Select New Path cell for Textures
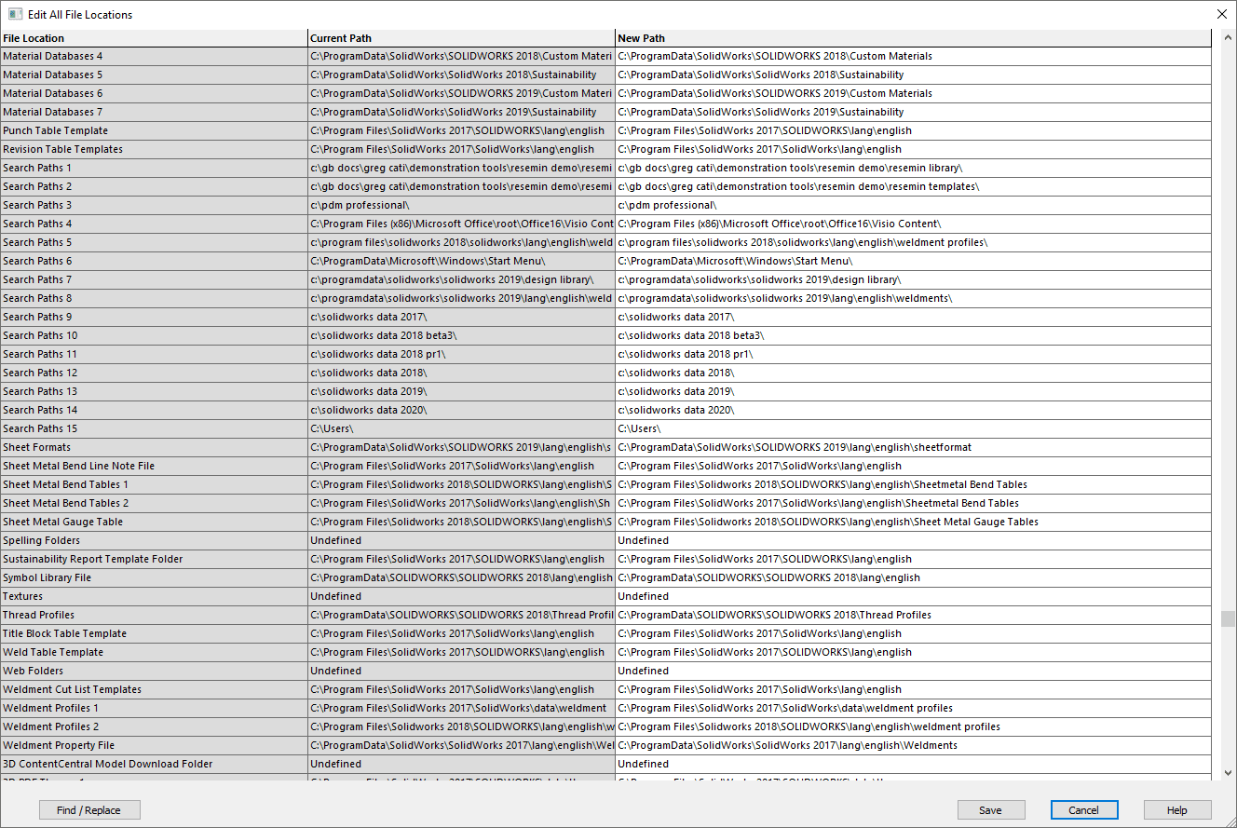The image size is (1237, 828). [x=913, y=596]
